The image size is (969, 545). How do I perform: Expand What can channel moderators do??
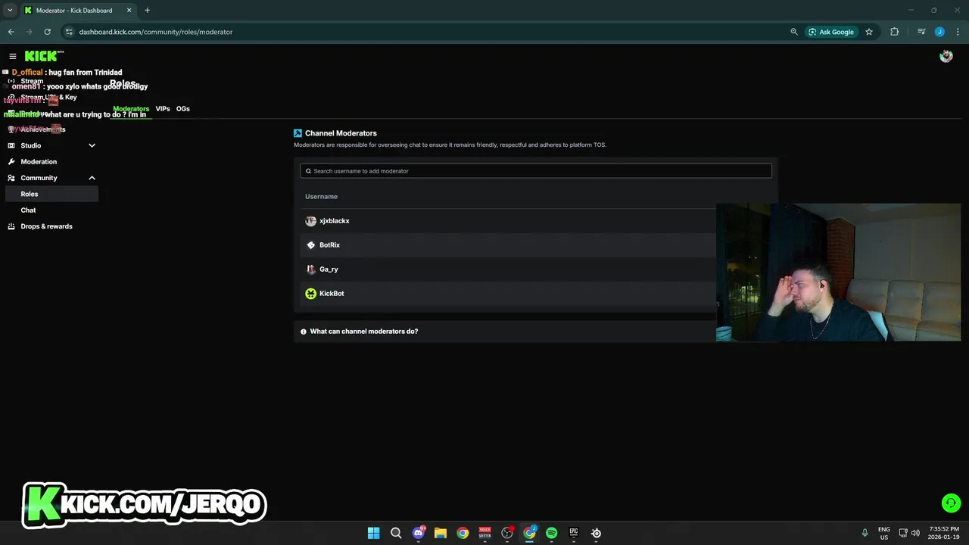click(x=535, y=332)
